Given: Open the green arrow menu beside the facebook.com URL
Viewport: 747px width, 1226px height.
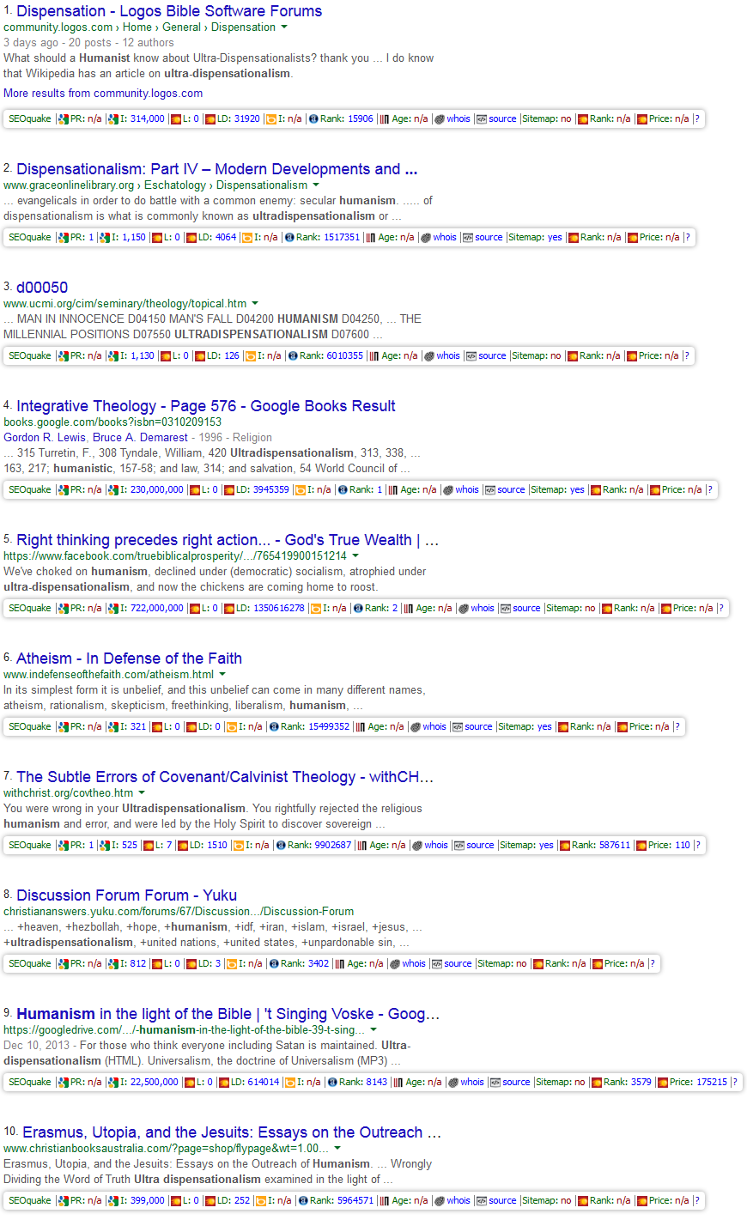Looking at the screenshot, I should tap(355, 556).
